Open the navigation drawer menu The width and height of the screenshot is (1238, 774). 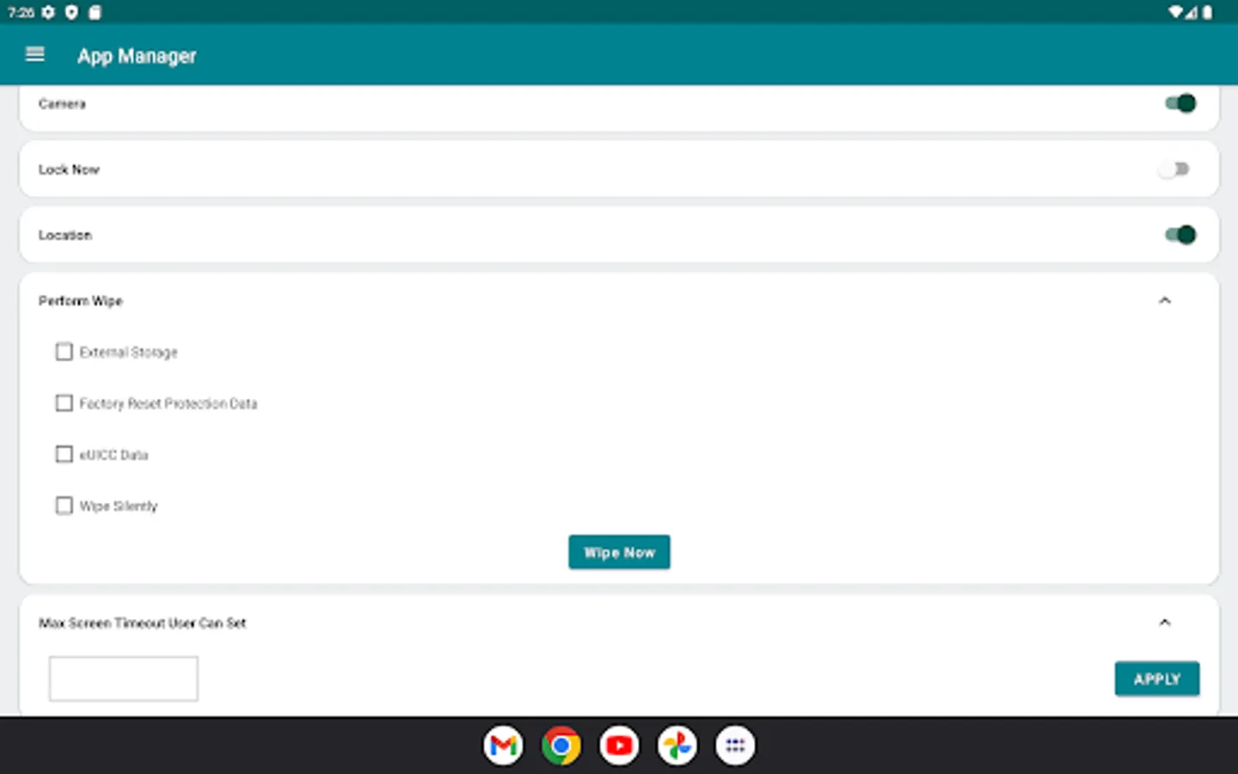tap(34, 54)
